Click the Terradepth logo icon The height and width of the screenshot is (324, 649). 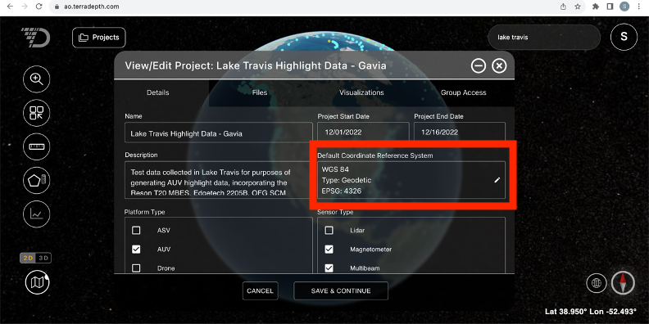[35, 37]
